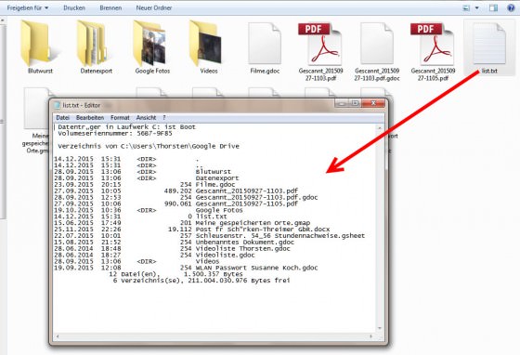Click the Editor notepad icon in title bar
The width and height of the screenshot is (520, 355).
point(58,105)
